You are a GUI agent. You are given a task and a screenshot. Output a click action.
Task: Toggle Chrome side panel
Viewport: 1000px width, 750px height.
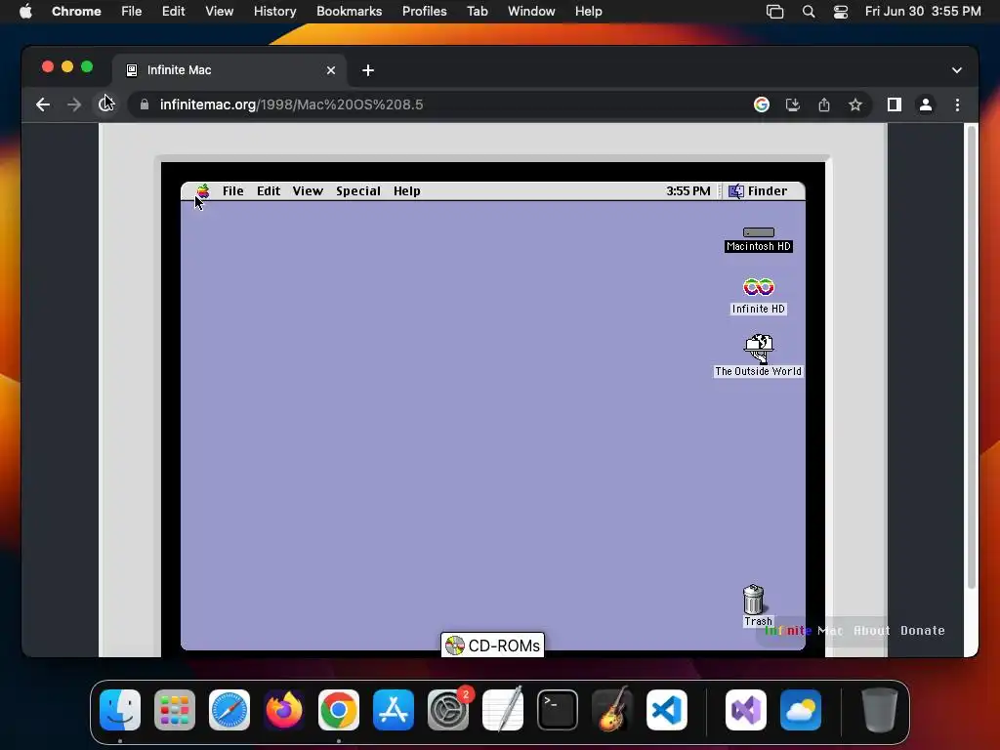click(x=895, y=104)
